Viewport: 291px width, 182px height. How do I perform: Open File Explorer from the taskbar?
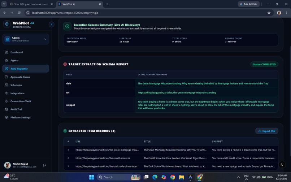click(x=182, y=177)
